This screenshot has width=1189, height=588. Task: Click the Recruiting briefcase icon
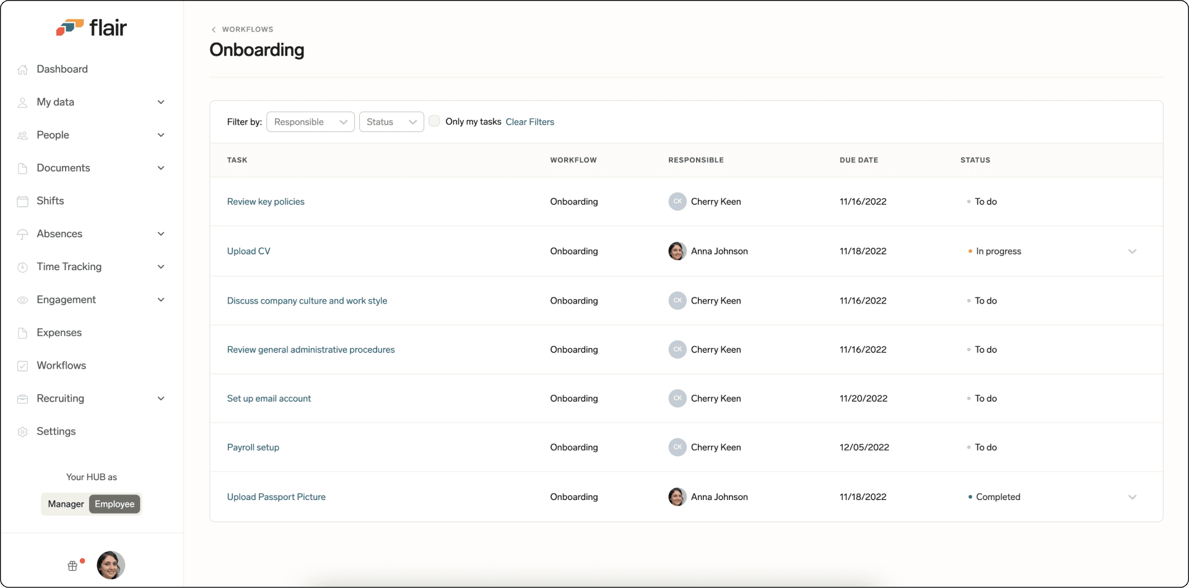point(23,398)
